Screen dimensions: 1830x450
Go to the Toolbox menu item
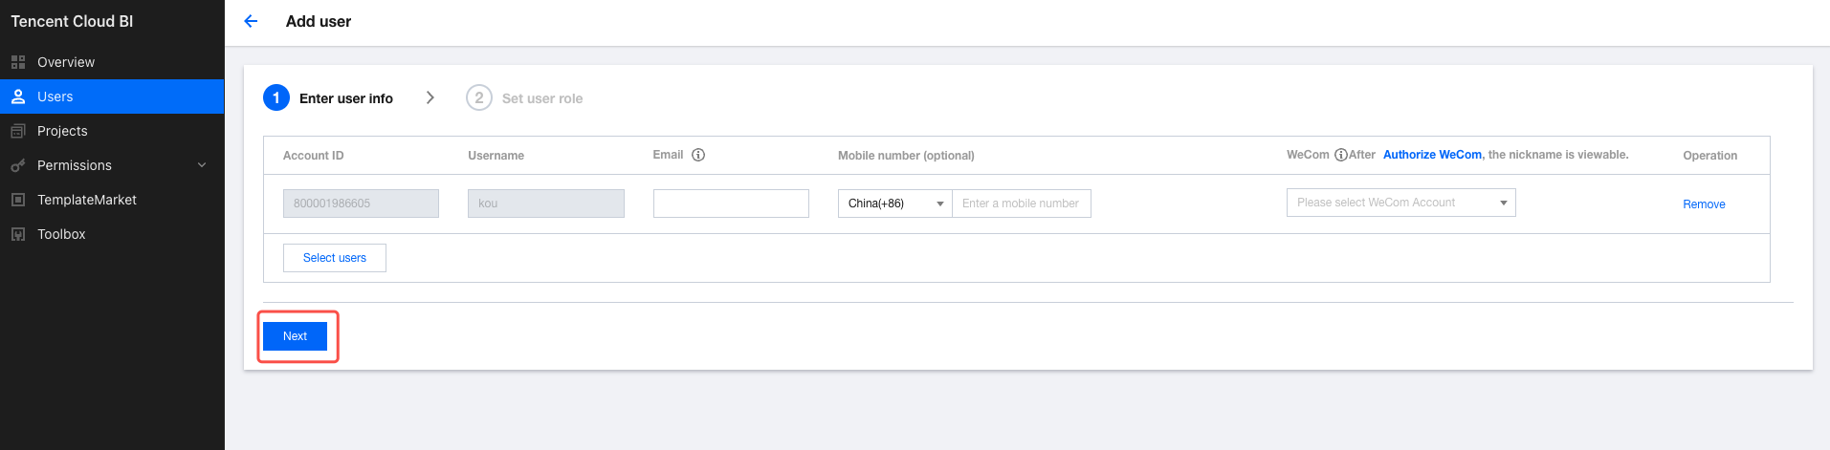click(61, 234)
